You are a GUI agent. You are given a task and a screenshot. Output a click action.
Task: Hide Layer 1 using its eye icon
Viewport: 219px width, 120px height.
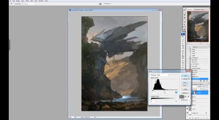187,109
